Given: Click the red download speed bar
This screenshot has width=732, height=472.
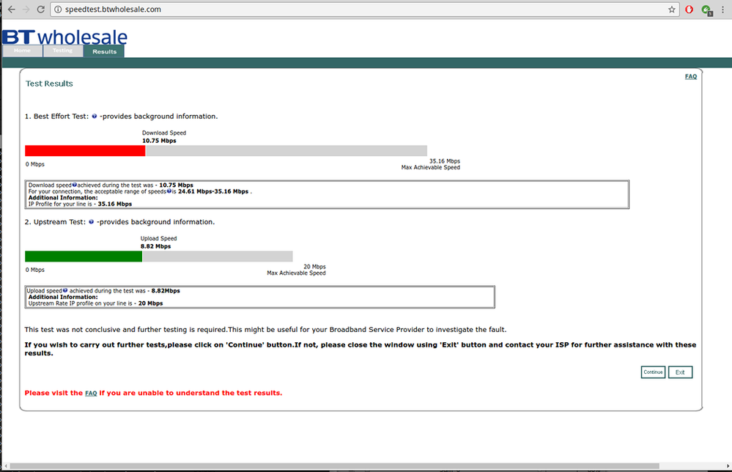Looking at the screenshot, I should click(x=85, y=151).
